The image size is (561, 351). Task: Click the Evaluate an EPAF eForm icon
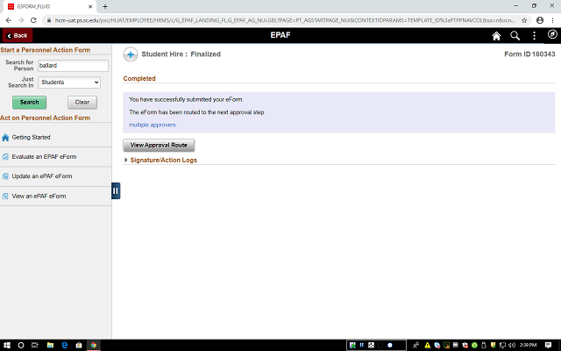pos(5,157)
